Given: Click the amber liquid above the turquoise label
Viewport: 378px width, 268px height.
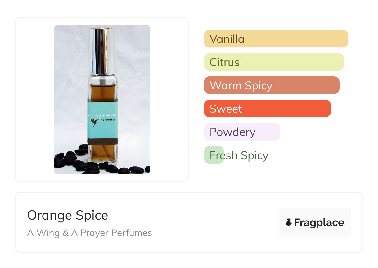Looking at the screenshot, I should click(x=102, y=92).
